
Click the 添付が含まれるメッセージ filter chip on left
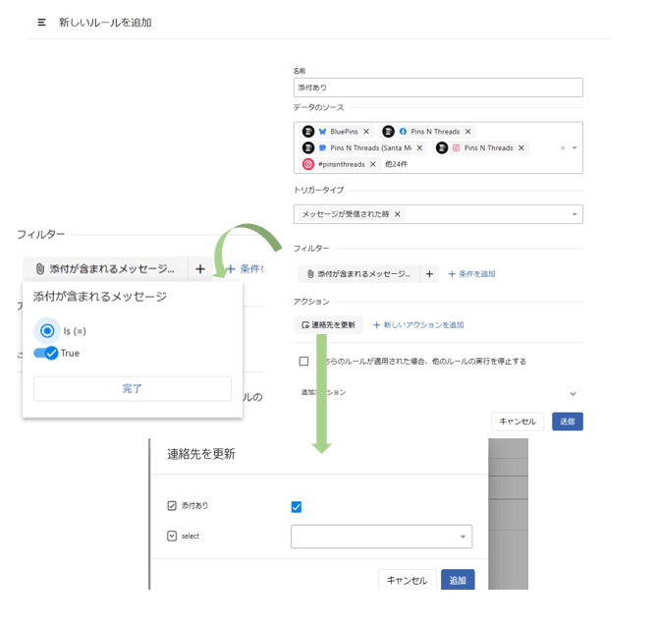pyautogui.click(x=105, y=268)
